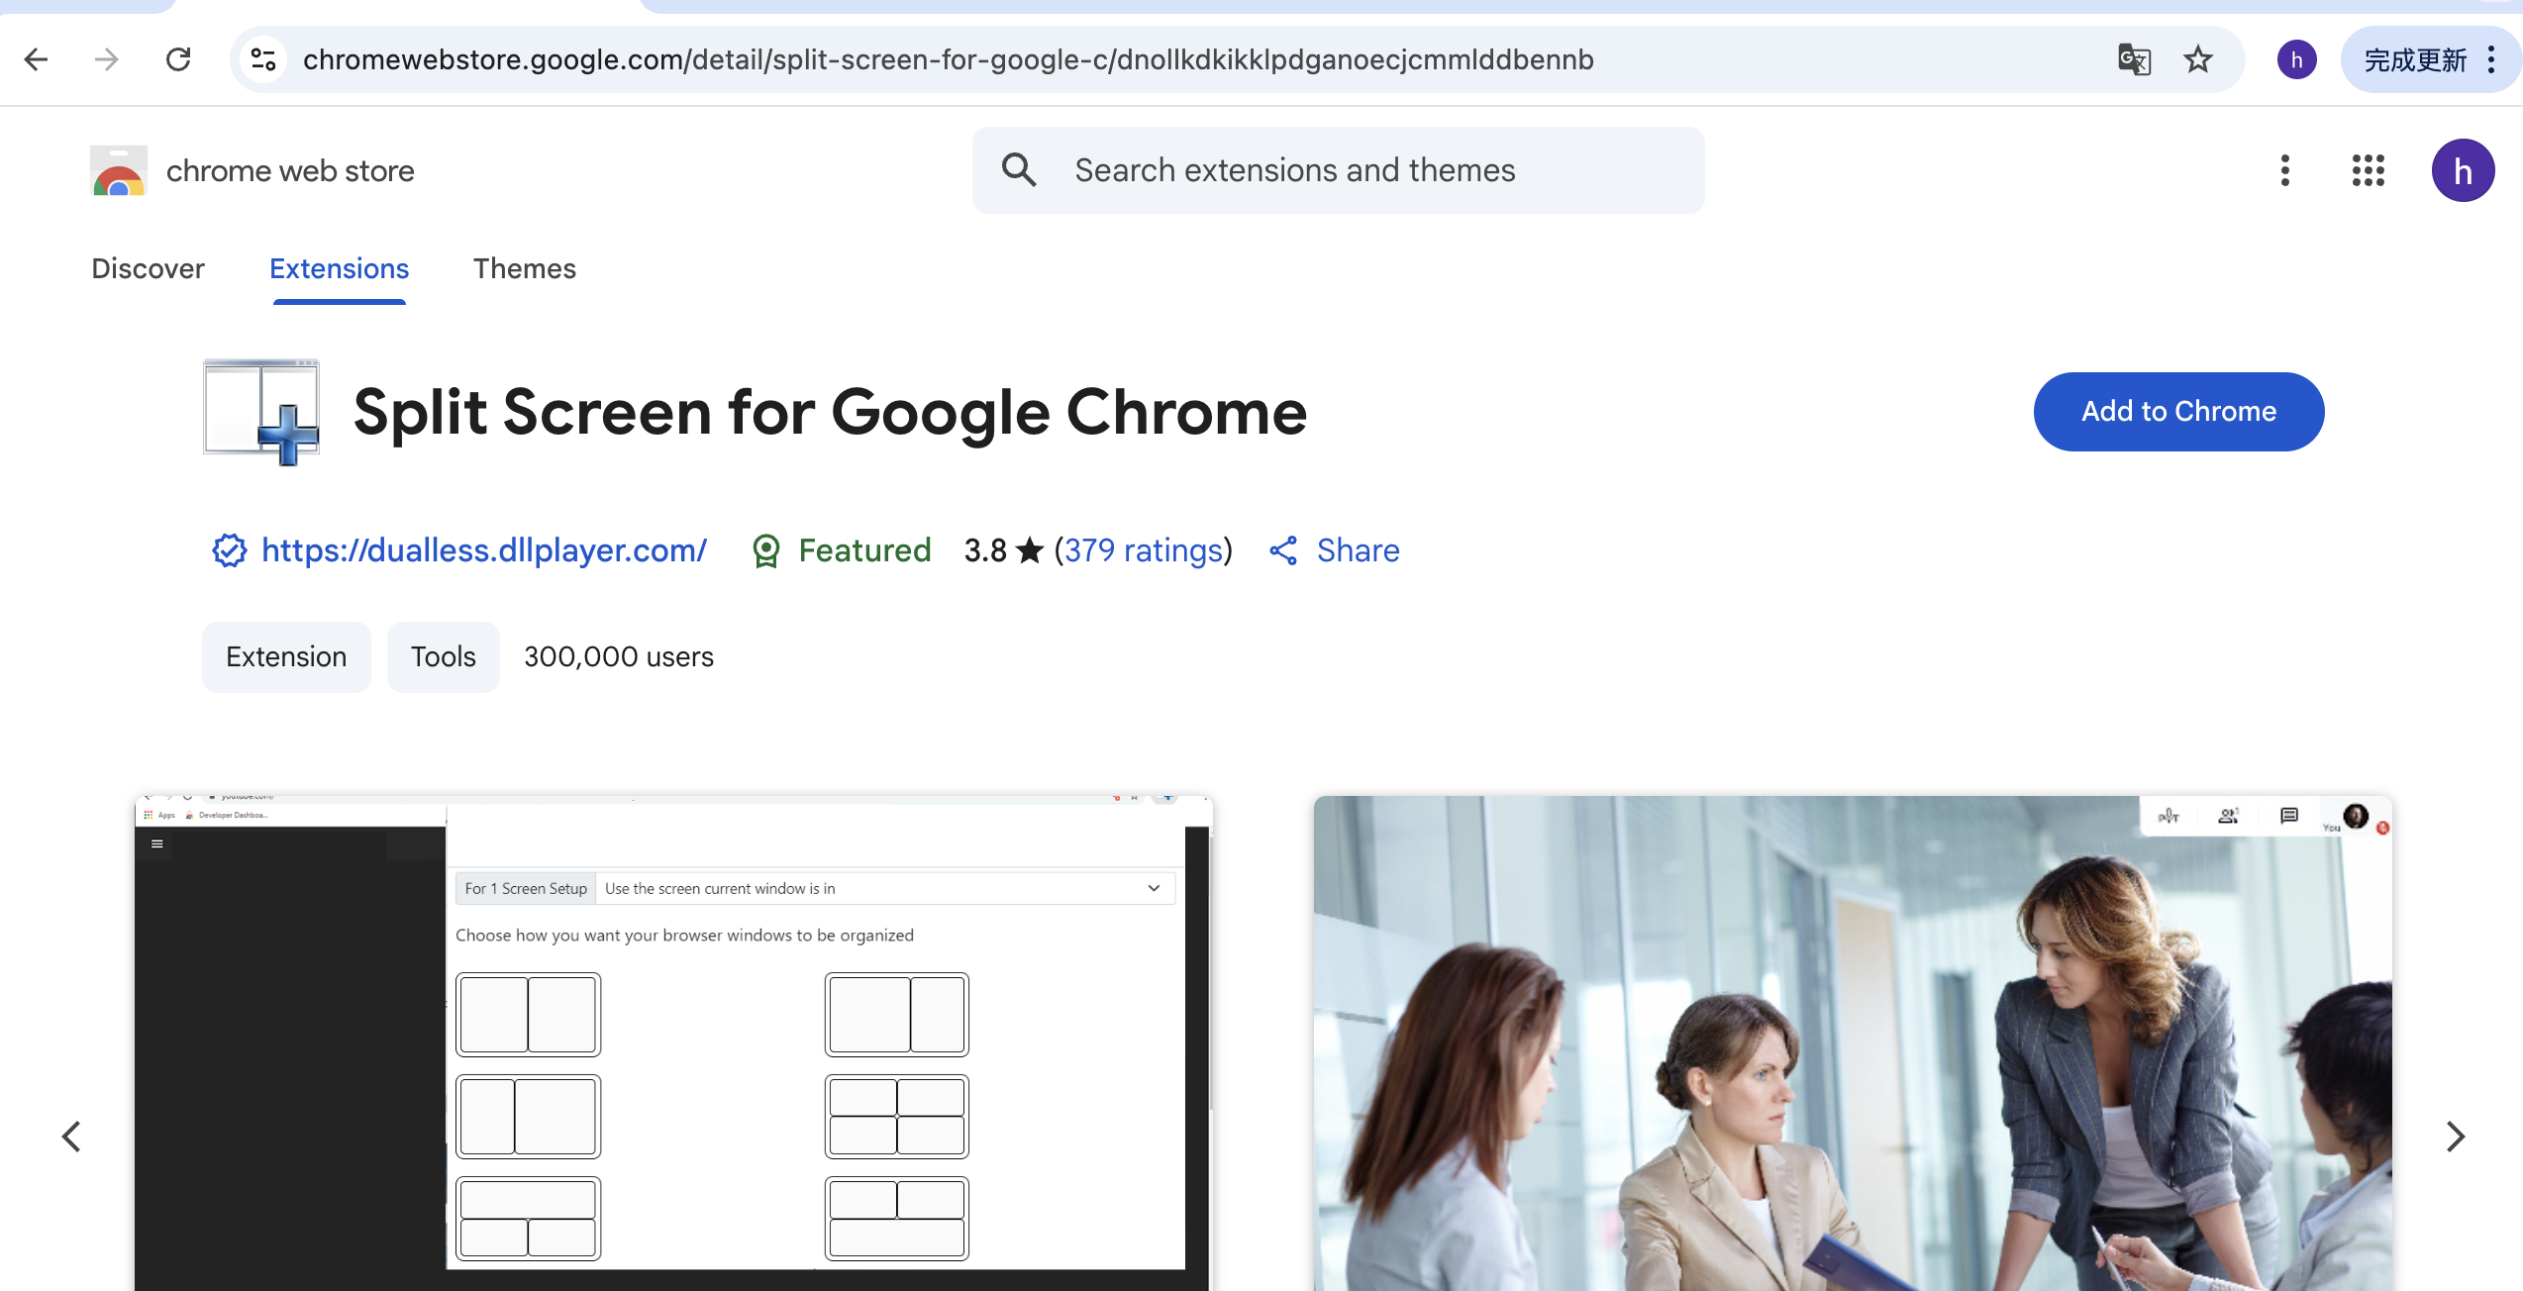
Task: Open the split layout screenshot thumbnail
Action: coord(673,1042)
